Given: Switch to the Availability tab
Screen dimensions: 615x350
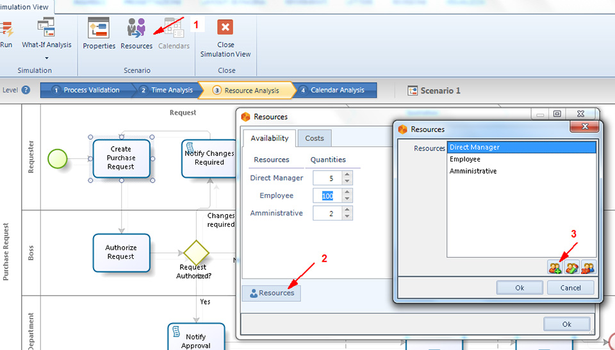Looking at the screenshot, I should point(270,138).
